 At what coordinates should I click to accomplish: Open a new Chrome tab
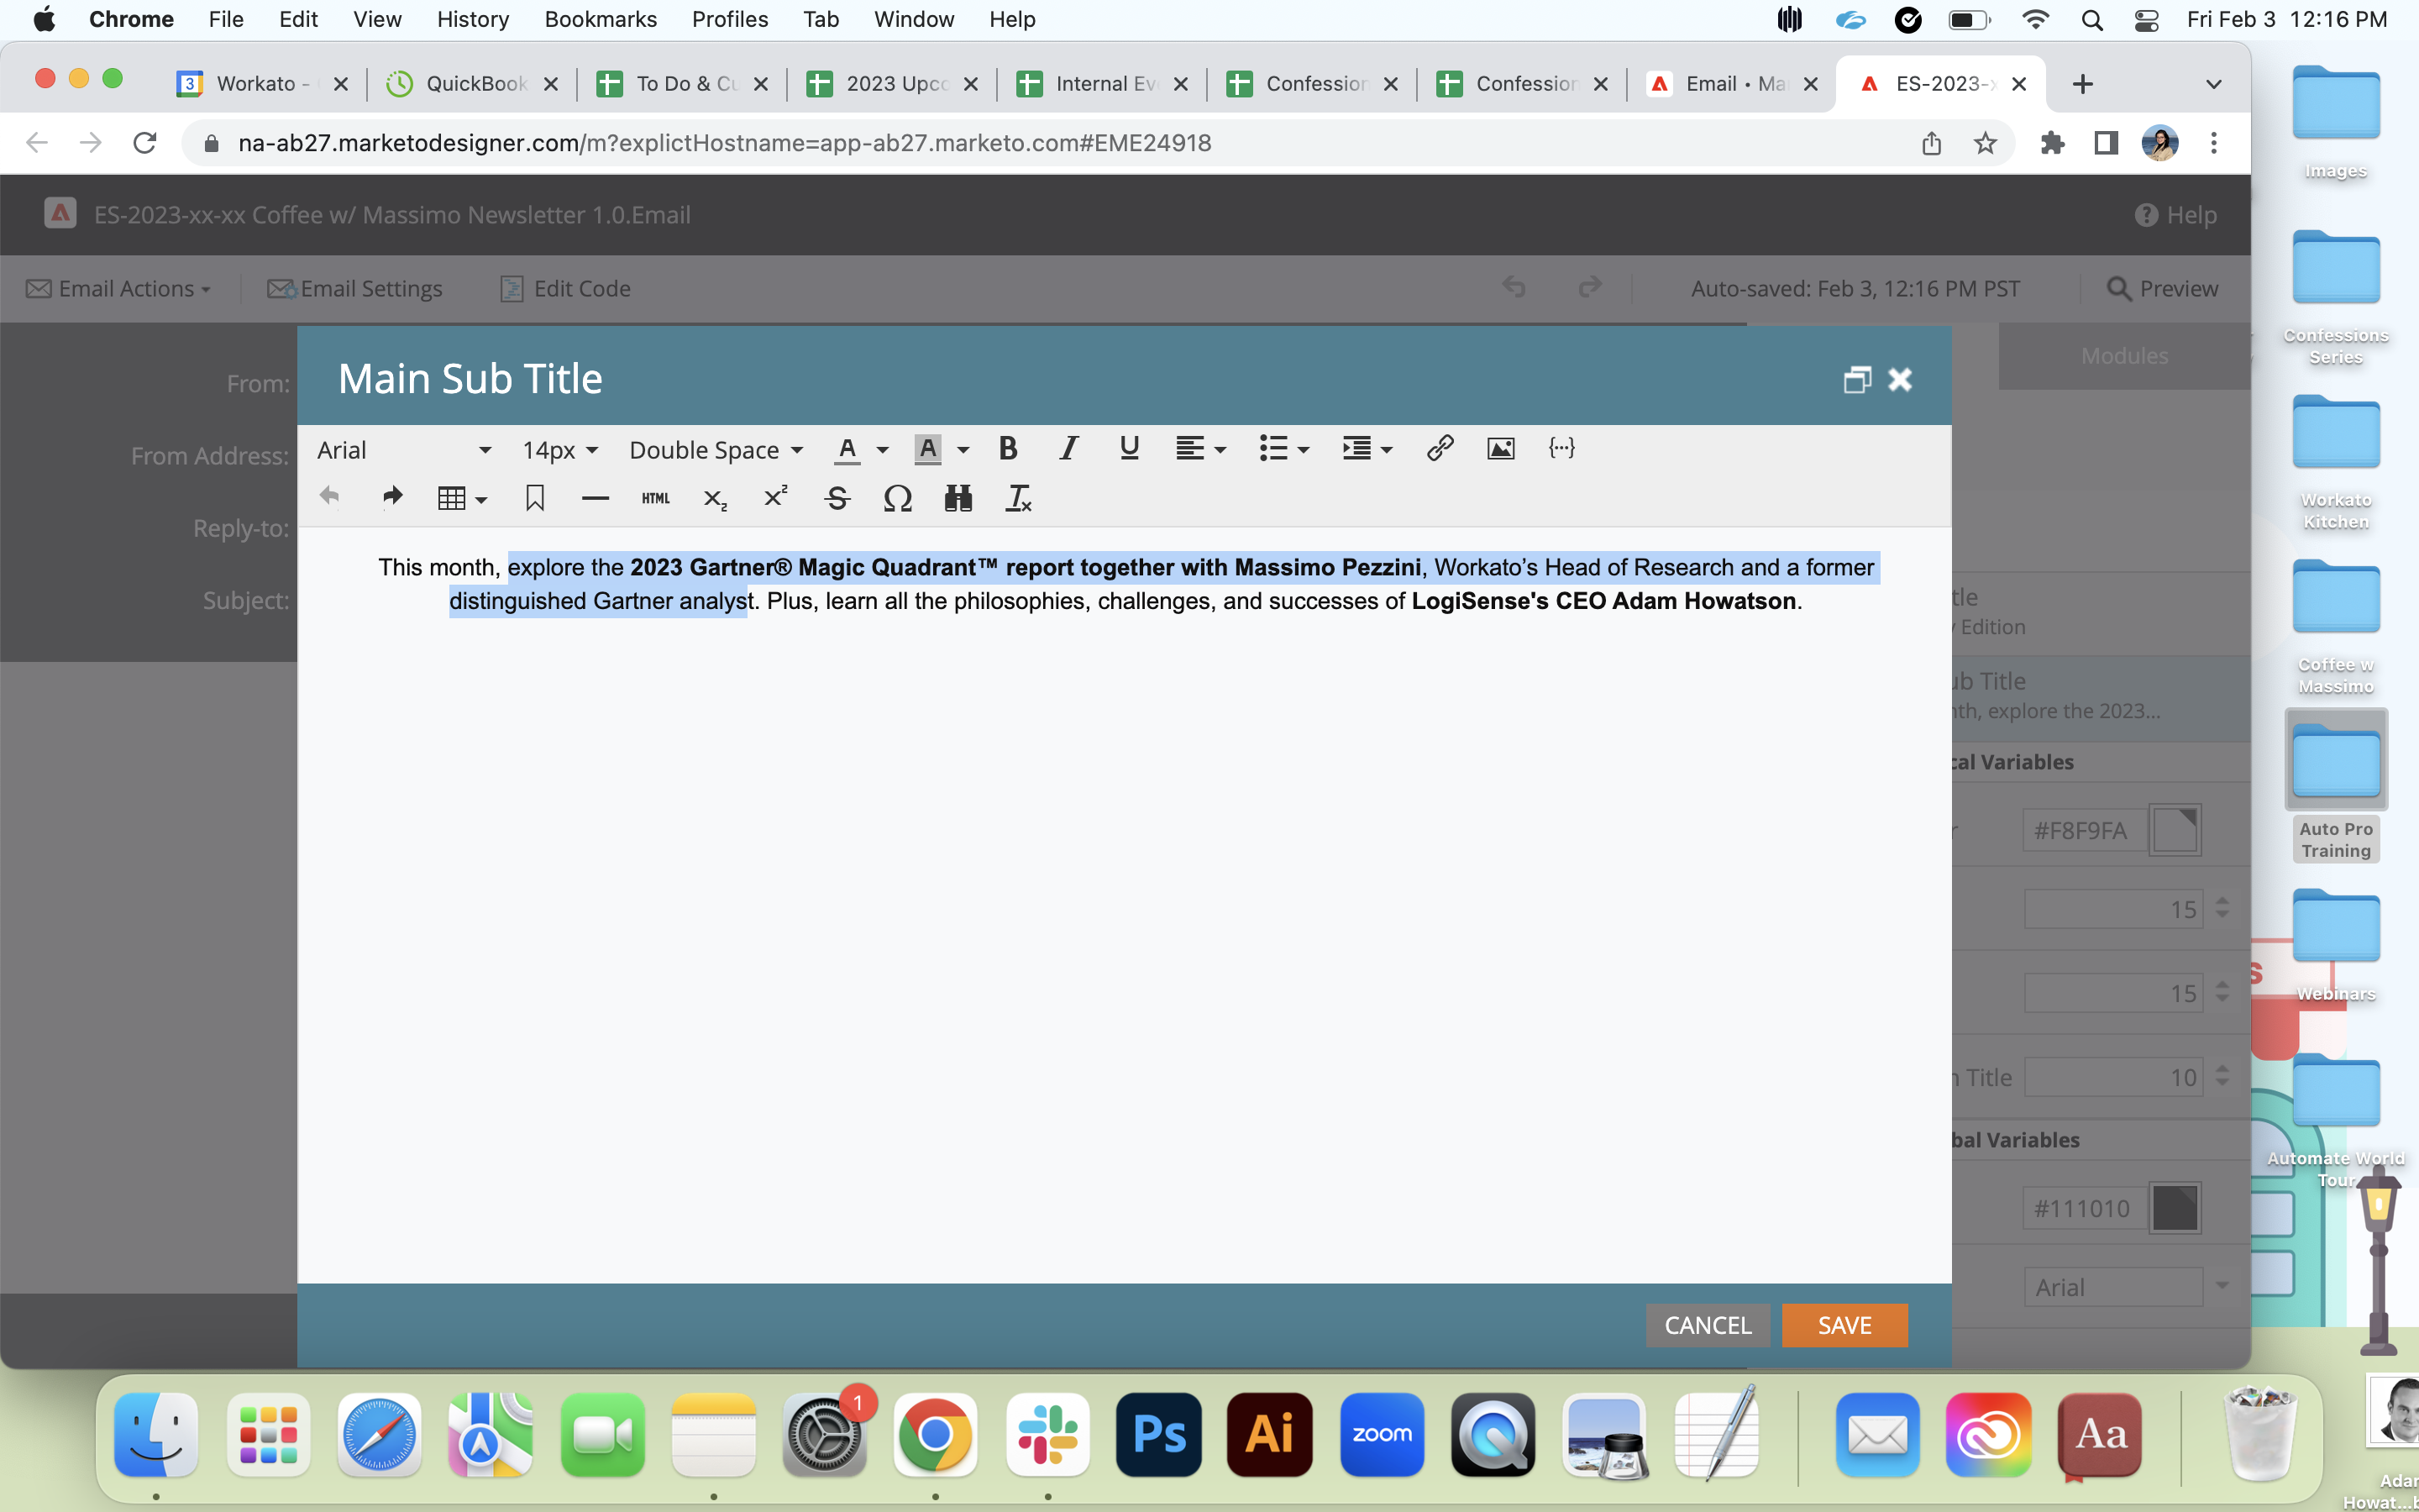click(x=2082, y=84)
